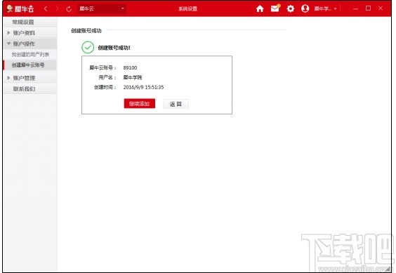Open the settings gear icon
396x273 pixels.
click(291, 9)
